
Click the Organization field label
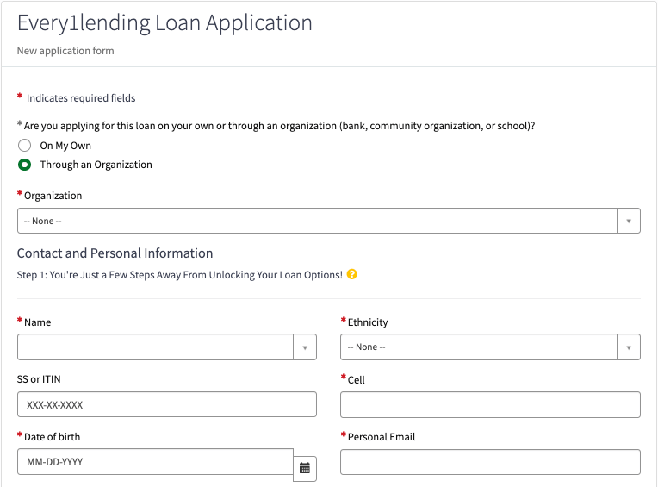click(53, 196)
